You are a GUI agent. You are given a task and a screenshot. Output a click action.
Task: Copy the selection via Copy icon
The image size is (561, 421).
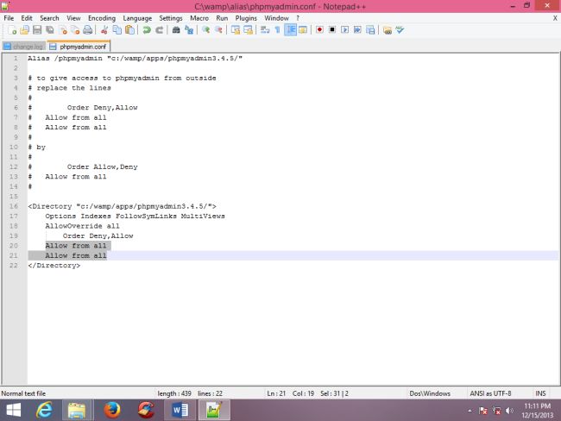coord(117,30)
